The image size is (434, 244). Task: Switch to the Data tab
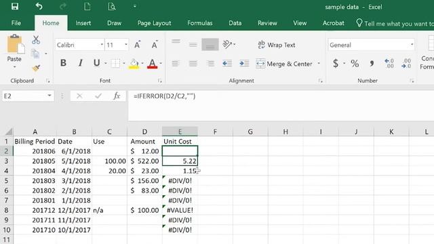(x=235, y=23)
